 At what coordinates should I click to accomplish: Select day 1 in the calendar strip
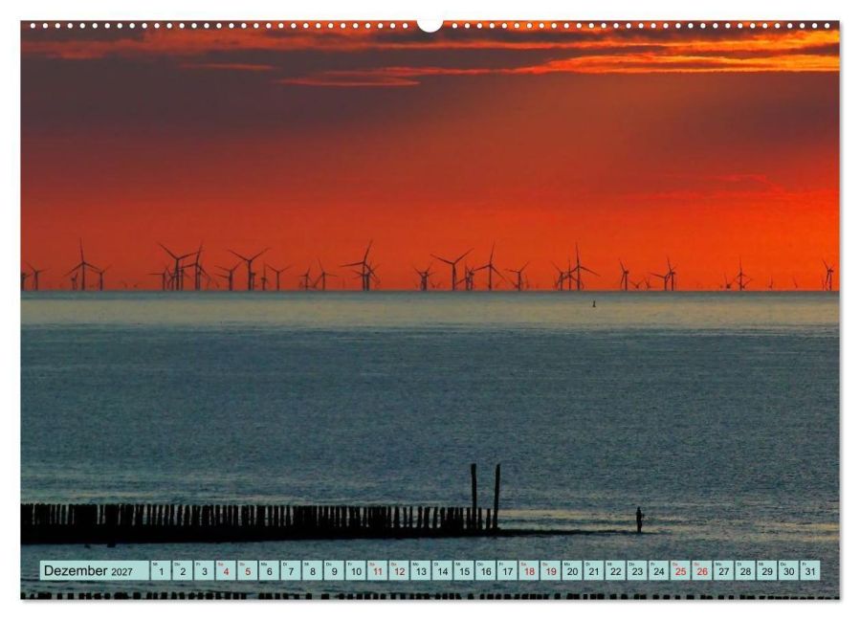coord(162,570)
